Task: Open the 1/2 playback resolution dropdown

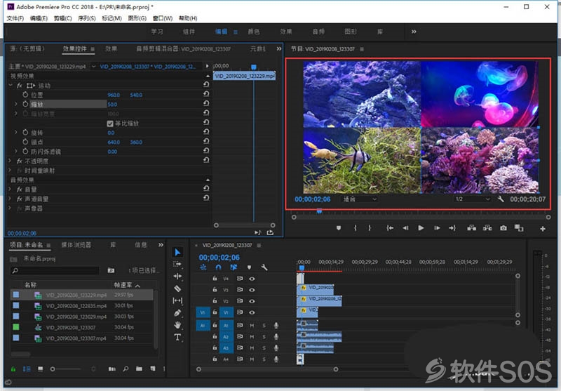Action: pyautogui.click(x=472, y=199)
